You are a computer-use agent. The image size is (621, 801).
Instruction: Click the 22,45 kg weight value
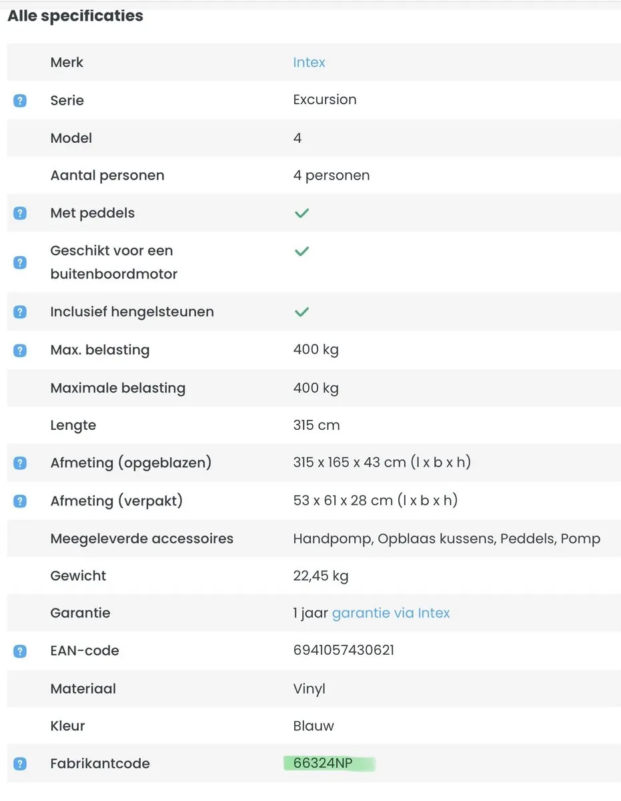click(x=321, y=575)
